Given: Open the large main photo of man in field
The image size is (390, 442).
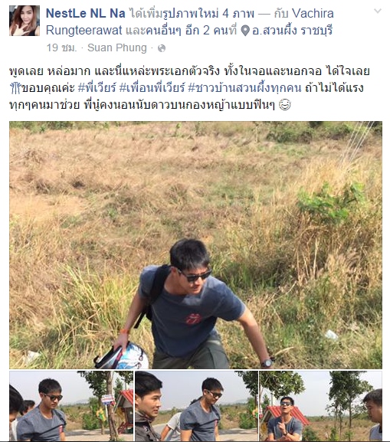Looking at the screenshot, I should 195,245.
